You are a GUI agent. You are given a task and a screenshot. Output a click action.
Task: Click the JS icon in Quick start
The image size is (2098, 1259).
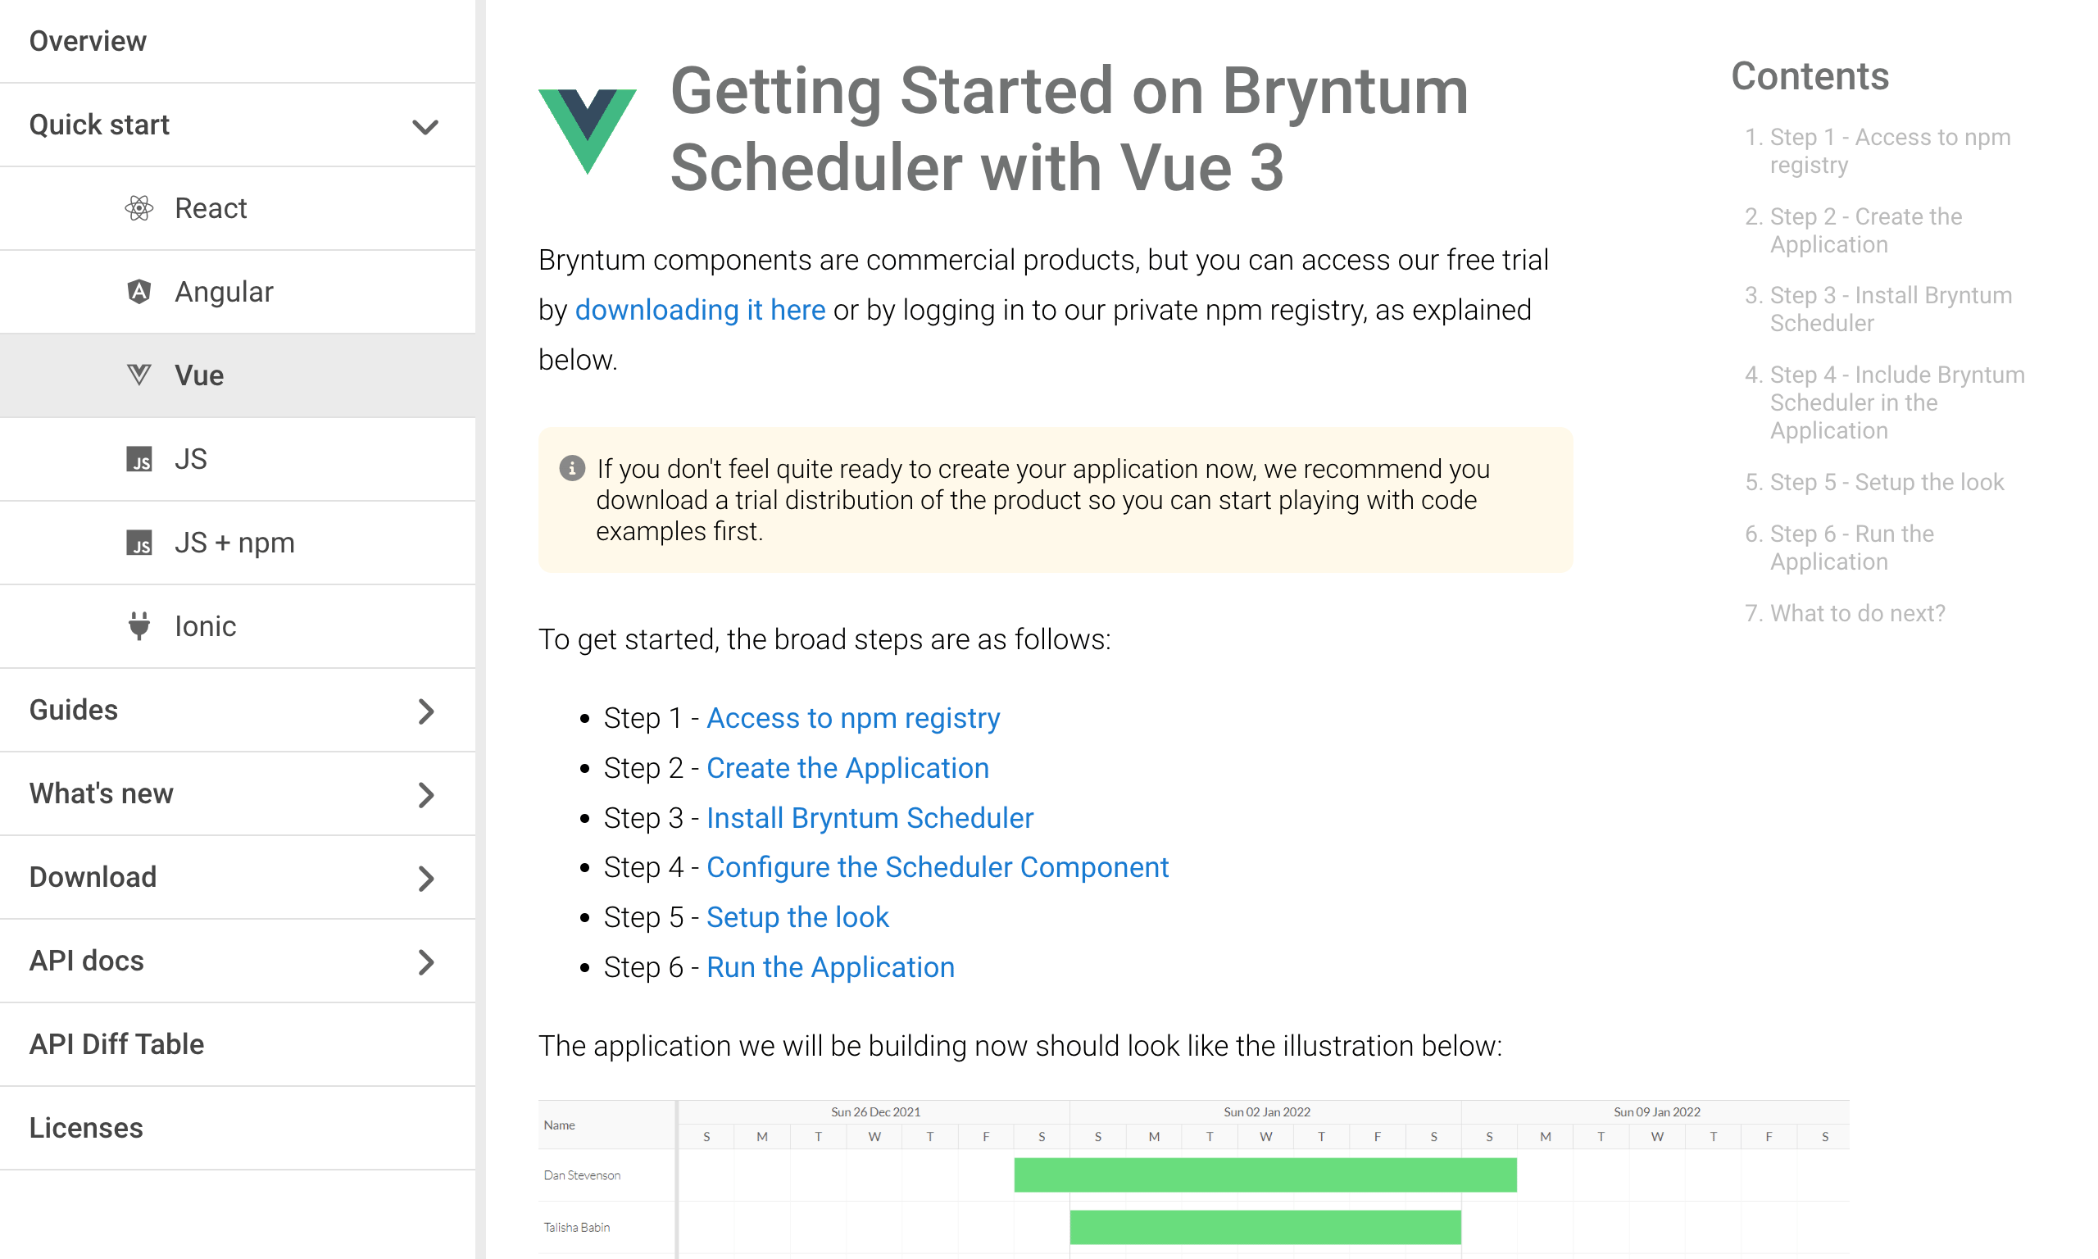coord(141,459)
